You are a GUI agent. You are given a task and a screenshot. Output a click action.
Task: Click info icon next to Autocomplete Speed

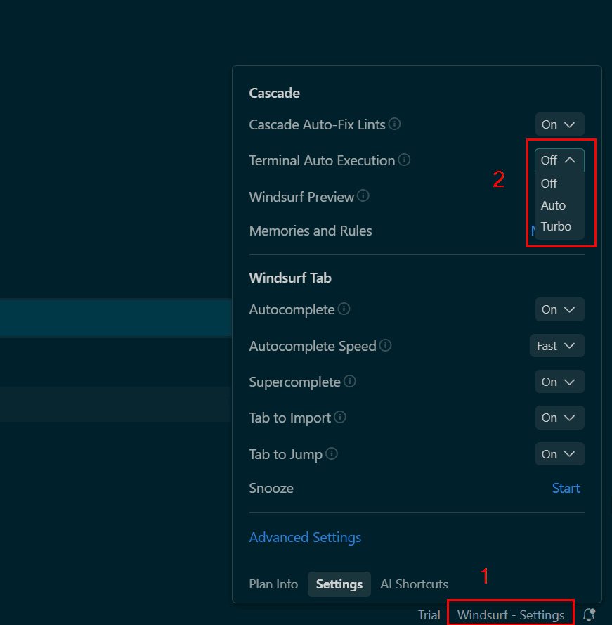pos(386,346)
